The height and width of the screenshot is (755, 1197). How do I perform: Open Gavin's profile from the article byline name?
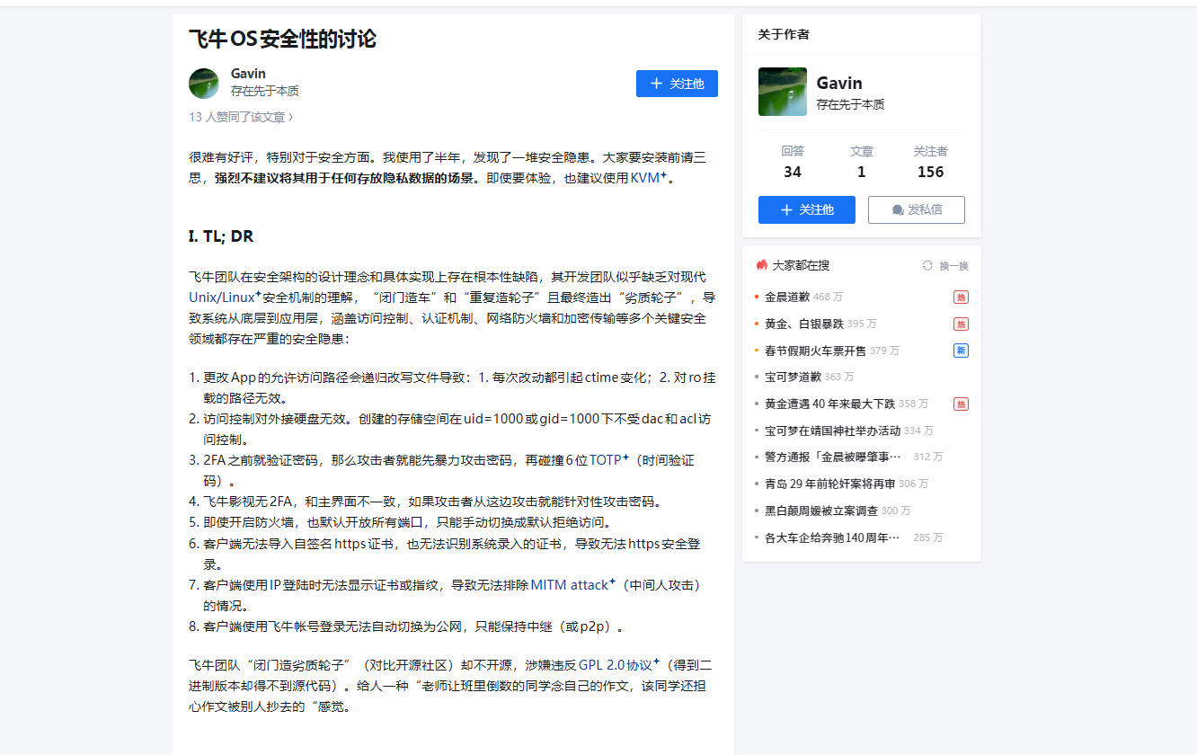[x=248, y=74]
